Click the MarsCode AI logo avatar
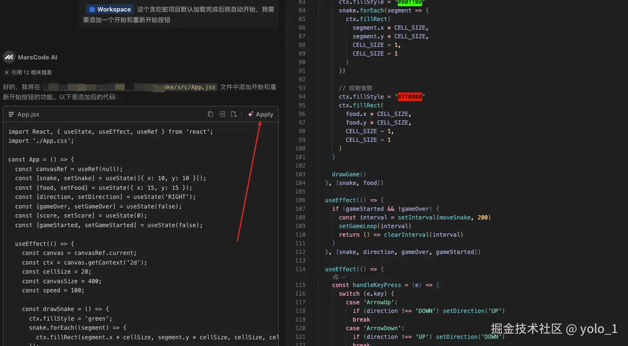This screenshot has width=628, height=346. coord(9,57)
